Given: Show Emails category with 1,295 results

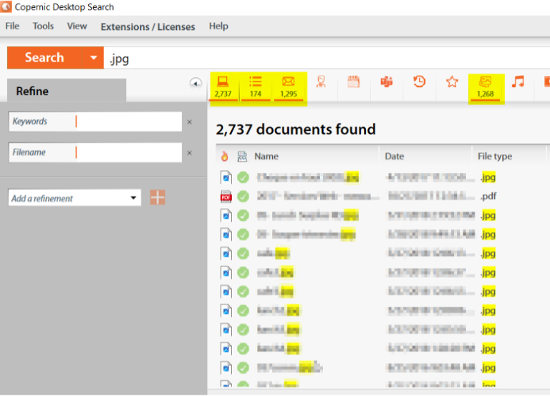Looking at the screenshot, I should pos(289,86).
